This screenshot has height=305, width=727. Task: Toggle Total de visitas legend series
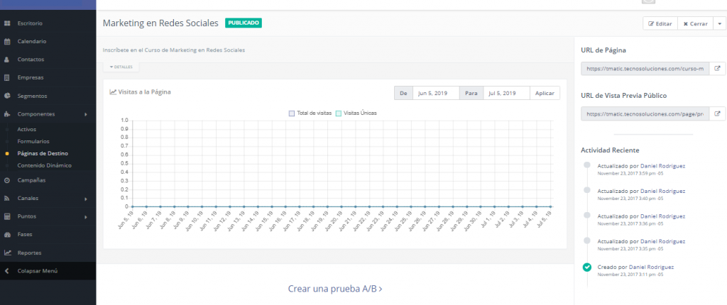(x=310, y=113)
